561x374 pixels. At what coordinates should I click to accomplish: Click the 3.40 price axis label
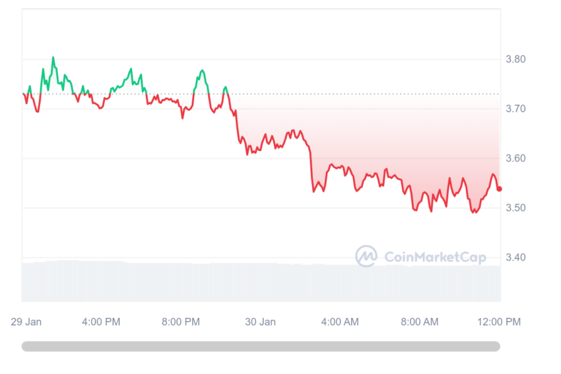click(x=515, y=257)
